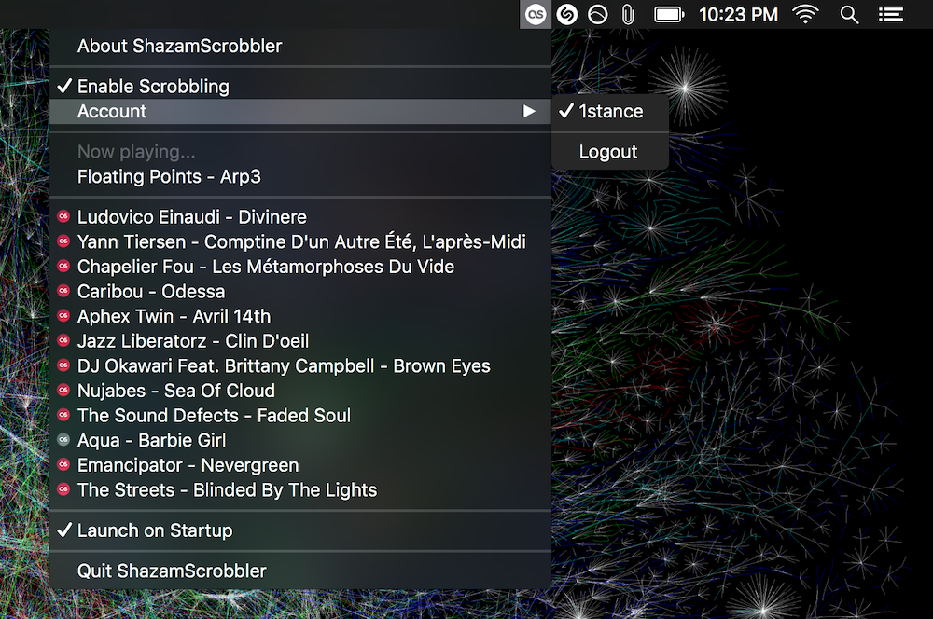The width and height of the screenshot is (933, 619).
Task: Click the ShazamScrobbler Last.fm menu bar icon
Action: (536, 14)
